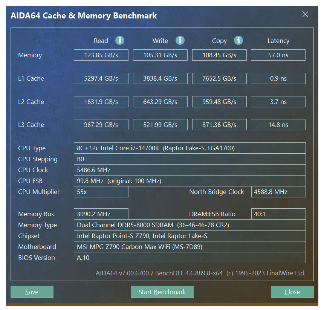The height and width of the screenshot is (310, 324).
Task: Select Memory copy value 108.45 GB/s
Action: click(219, 55)
